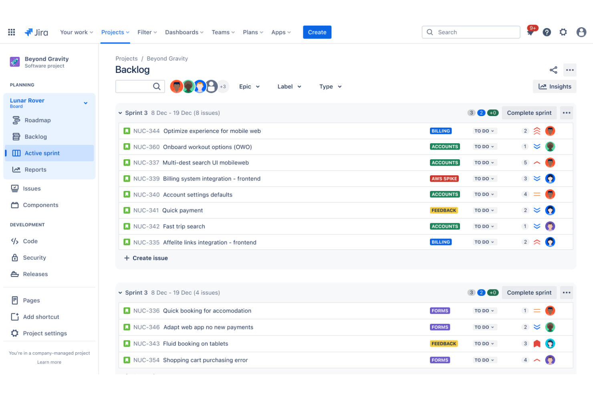Viewport: 593px width, 395px height.
Task: Click the story type icon for NUC-360
Action: point(127,147)
